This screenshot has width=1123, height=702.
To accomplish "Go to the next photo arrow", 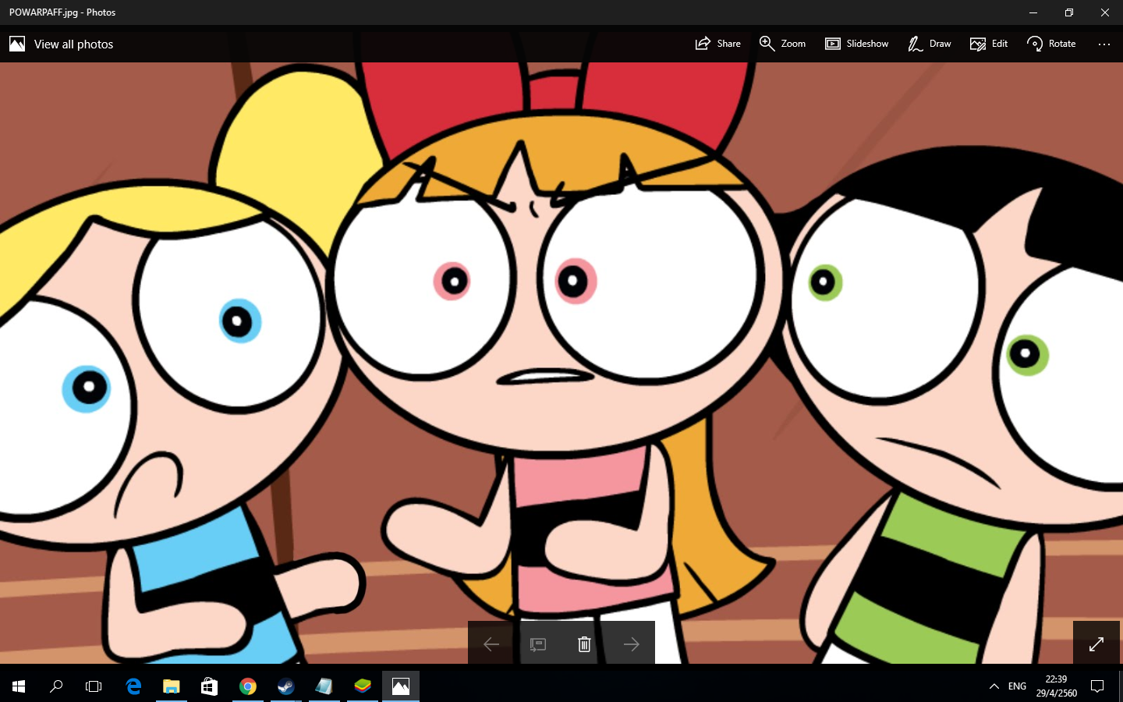I will pos(632,644).
